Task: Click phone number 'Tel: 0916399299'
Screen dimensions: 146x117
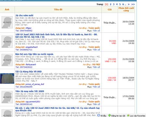Action: (x=24, y=87)
